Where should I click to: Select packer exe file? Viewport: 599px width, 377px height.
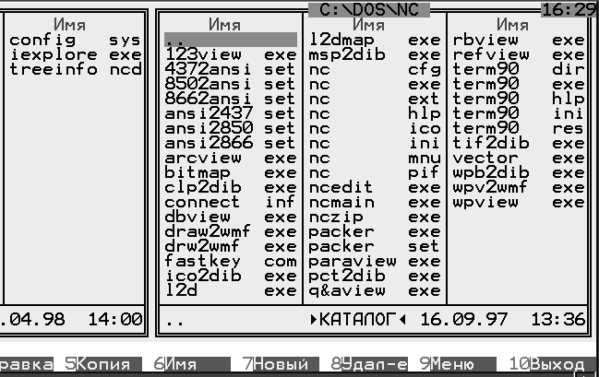pos(375,231)
